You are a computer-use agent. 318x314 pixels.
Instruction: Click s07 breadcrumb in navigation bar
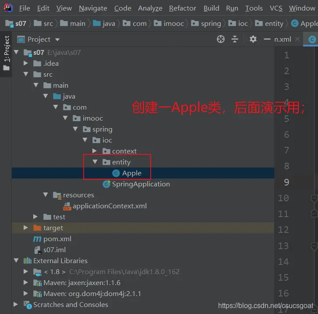pyautogui.click(x=16, y=24)
